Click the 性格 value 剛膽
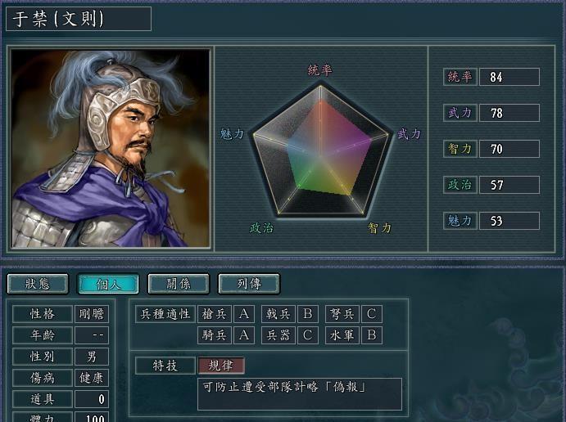The image size is (566, 422). pos(92,314)
